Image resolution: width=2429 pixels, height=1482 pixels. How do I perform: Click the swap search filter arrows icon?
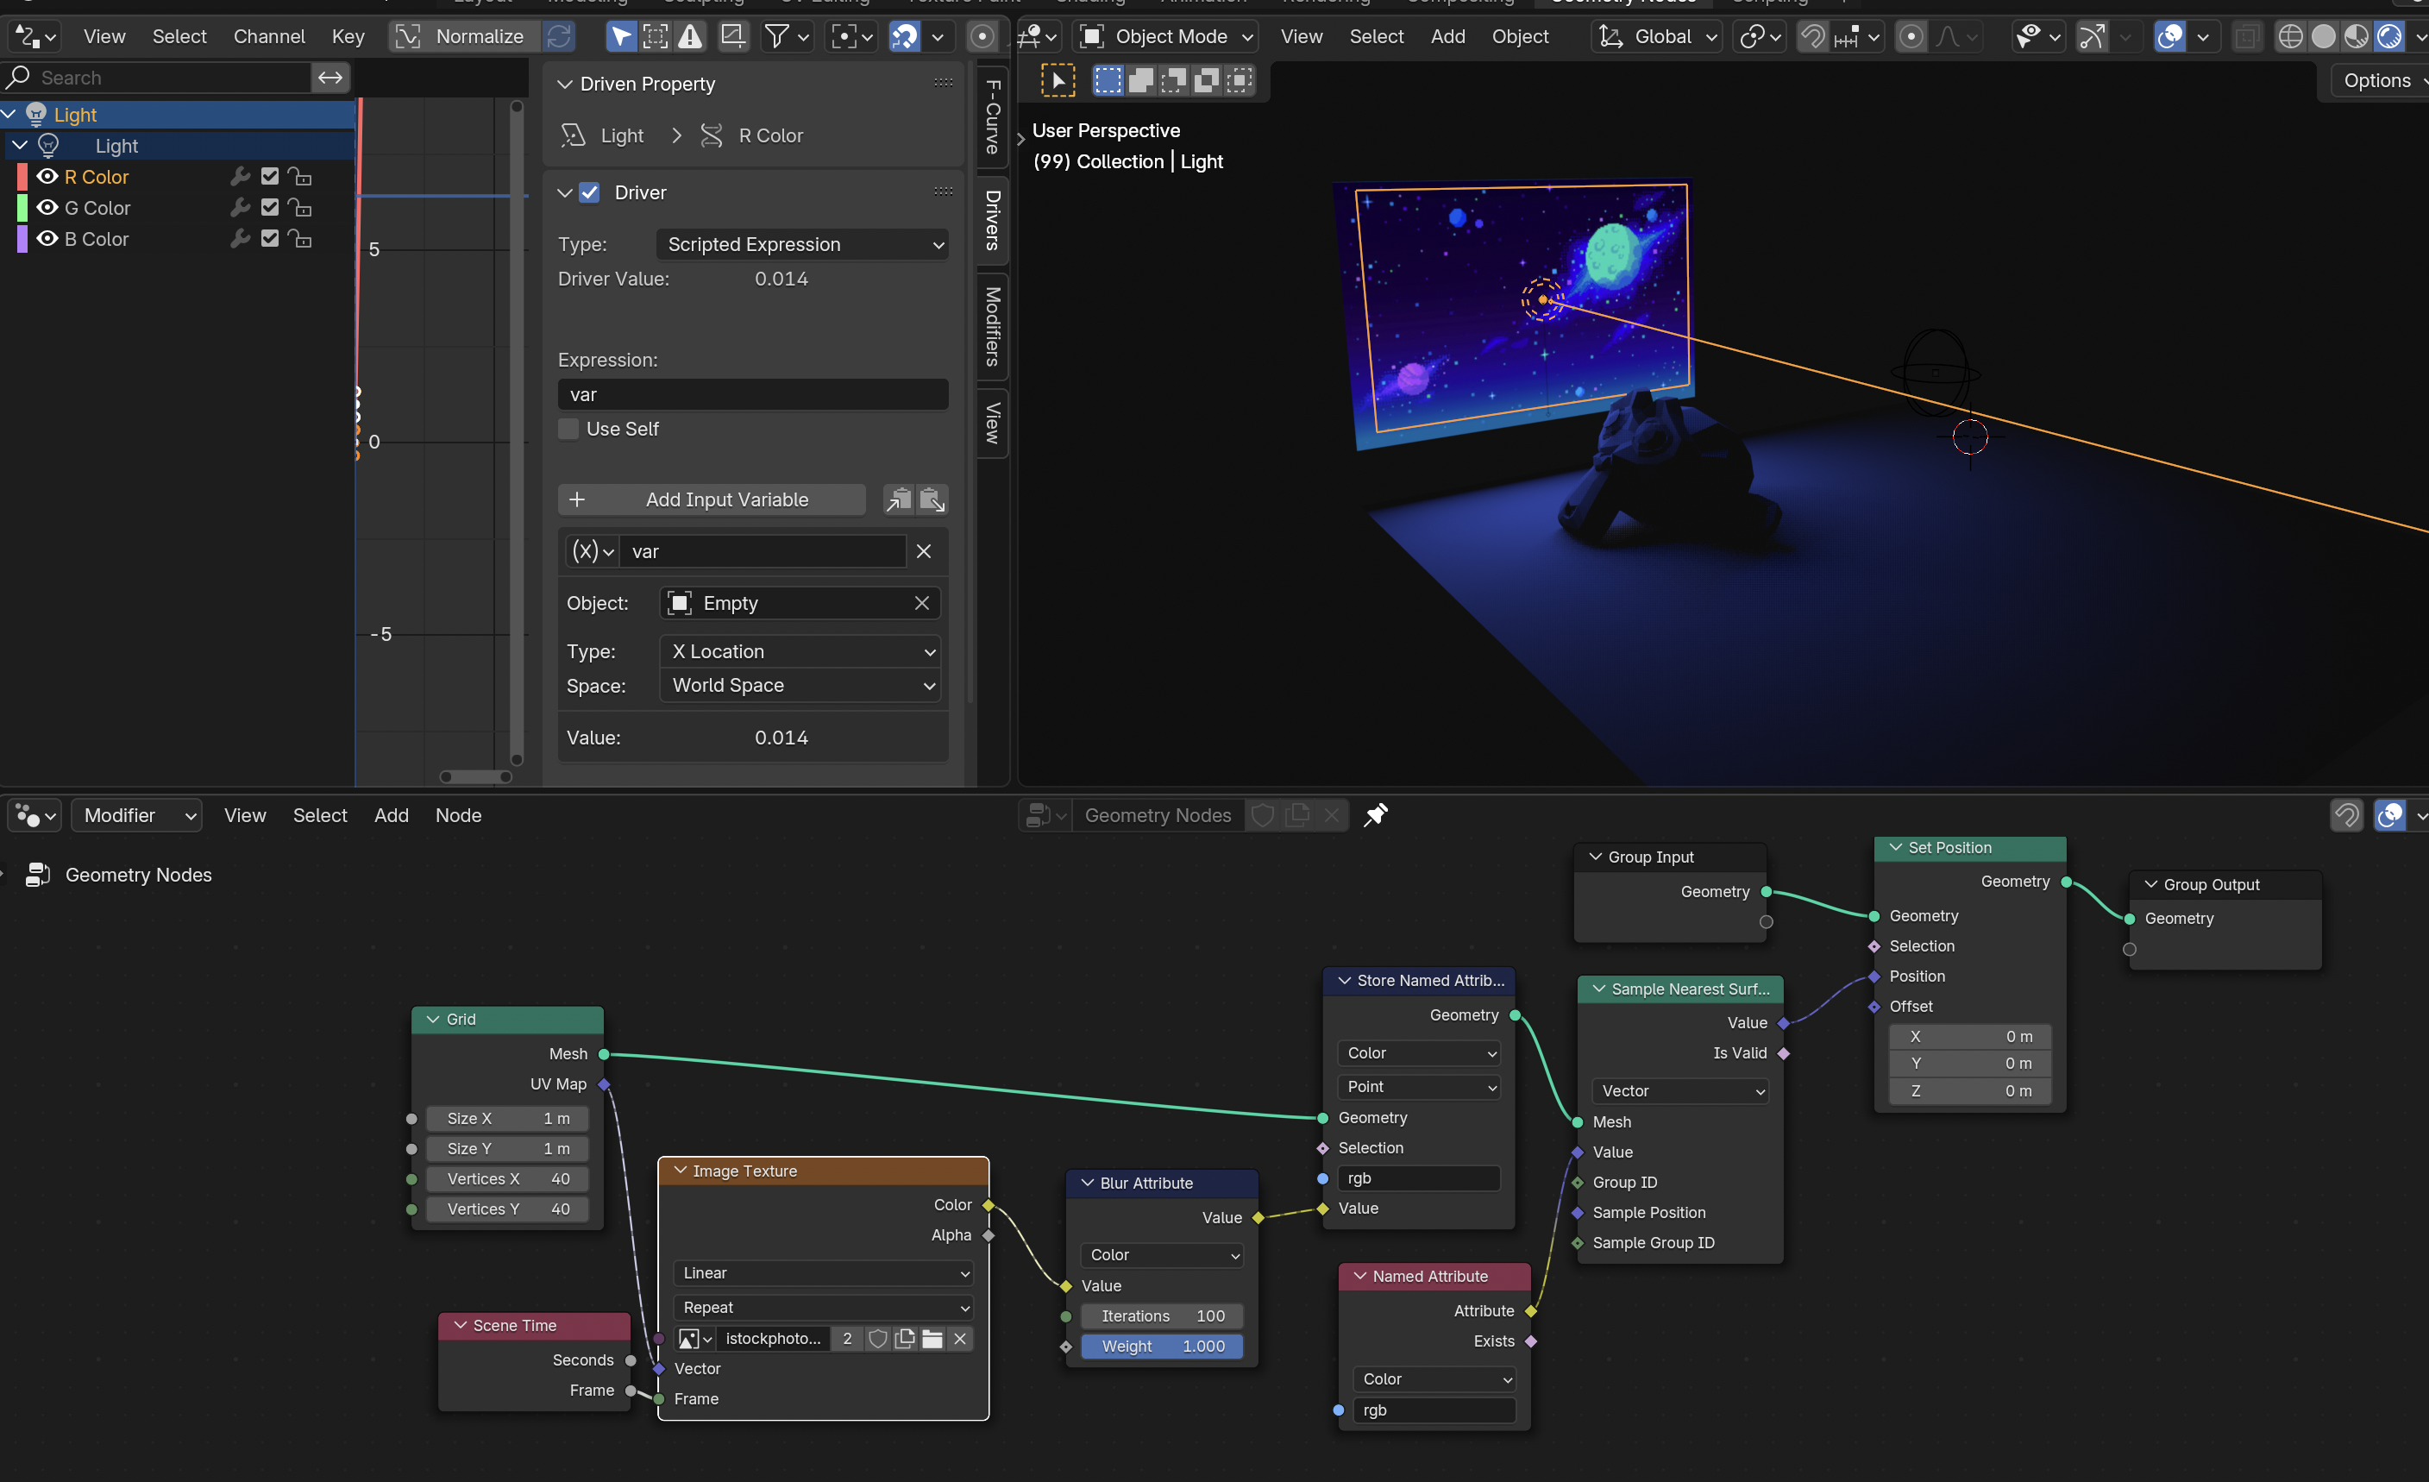point(330,77)
